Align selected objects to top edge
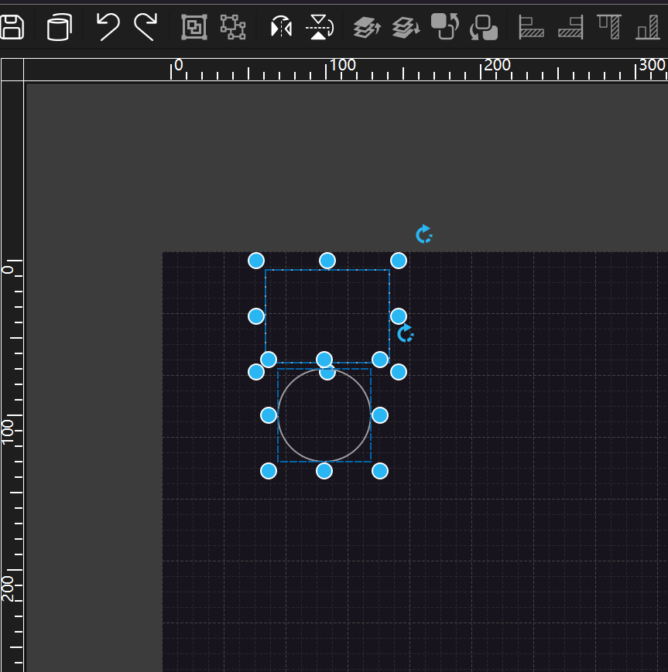The height and width of the screenshot is (672, 668). [609, 27]
